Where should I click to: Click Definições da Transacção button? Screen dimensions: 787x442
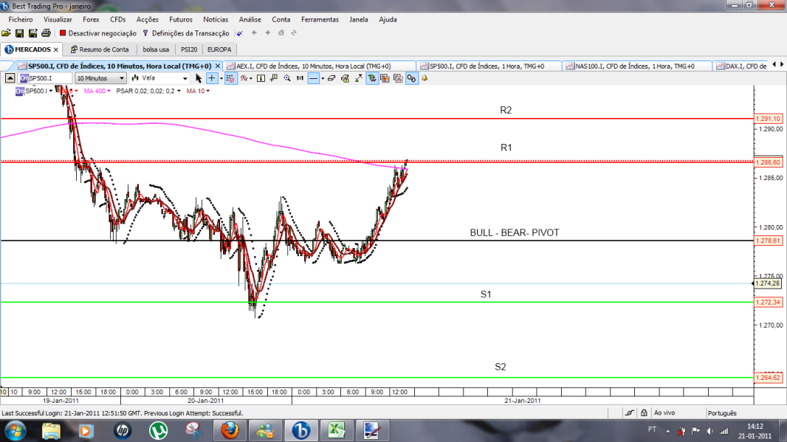coord(186,33)
